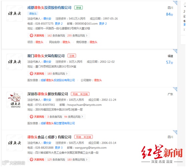Click the 天眼风险 icon for the food company
Image resolution: width=186 pixels, height=167 pixels.
(31, 159)
